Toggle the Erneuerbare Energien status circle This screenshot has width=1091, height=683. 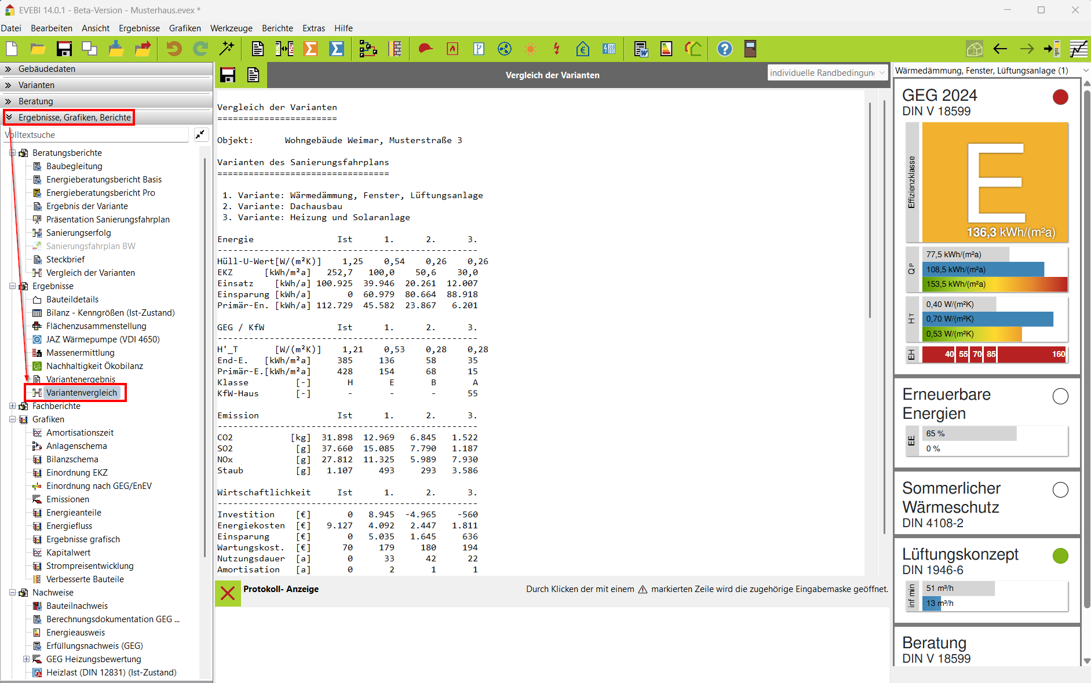click(x=1060, y=396)
